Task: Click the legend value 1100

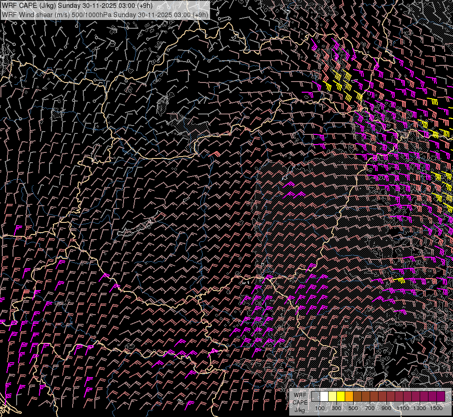Action: pos(403,408)
